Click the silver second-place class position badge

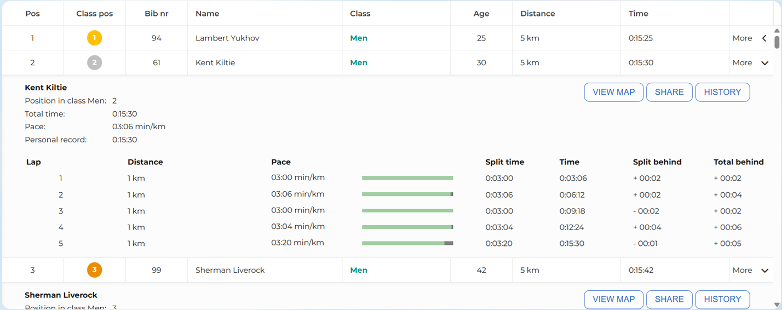coord(94,62)
